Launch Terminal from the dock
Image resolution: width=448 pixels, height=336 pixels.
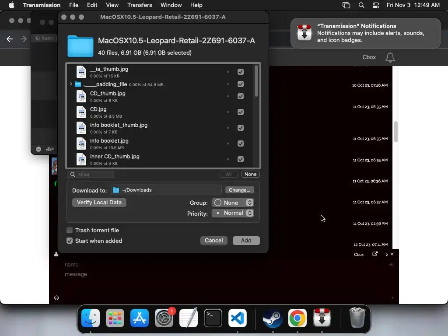click(x=213, y=318)
